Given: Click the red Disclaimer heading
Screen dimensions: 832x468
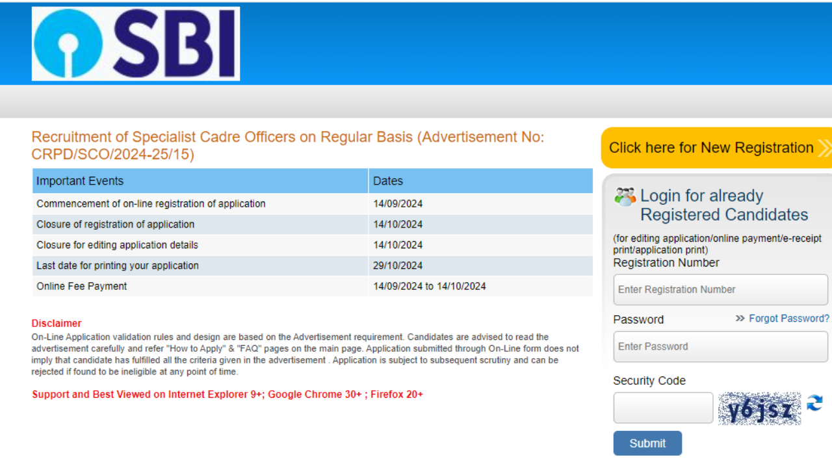Looking at the screenshot, I should pos(56,323).
